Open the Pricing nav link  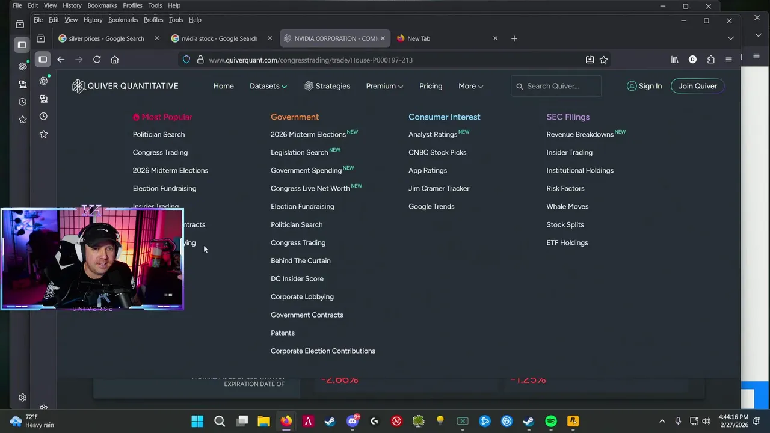pyautogui.click(x=431, y=86)
